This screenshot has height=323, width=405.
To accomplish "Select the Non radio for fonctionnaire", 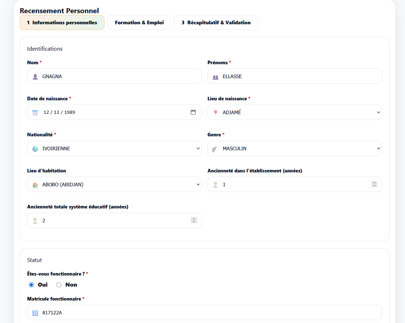I will (59, 285).
